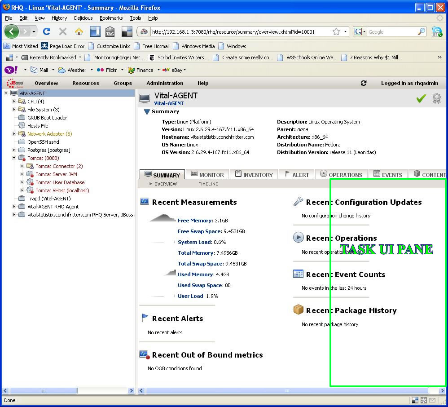Viewport: 448px width, 407px height.
Task: Select the GRUB Boot Loader item
Action: click(47, 118)
